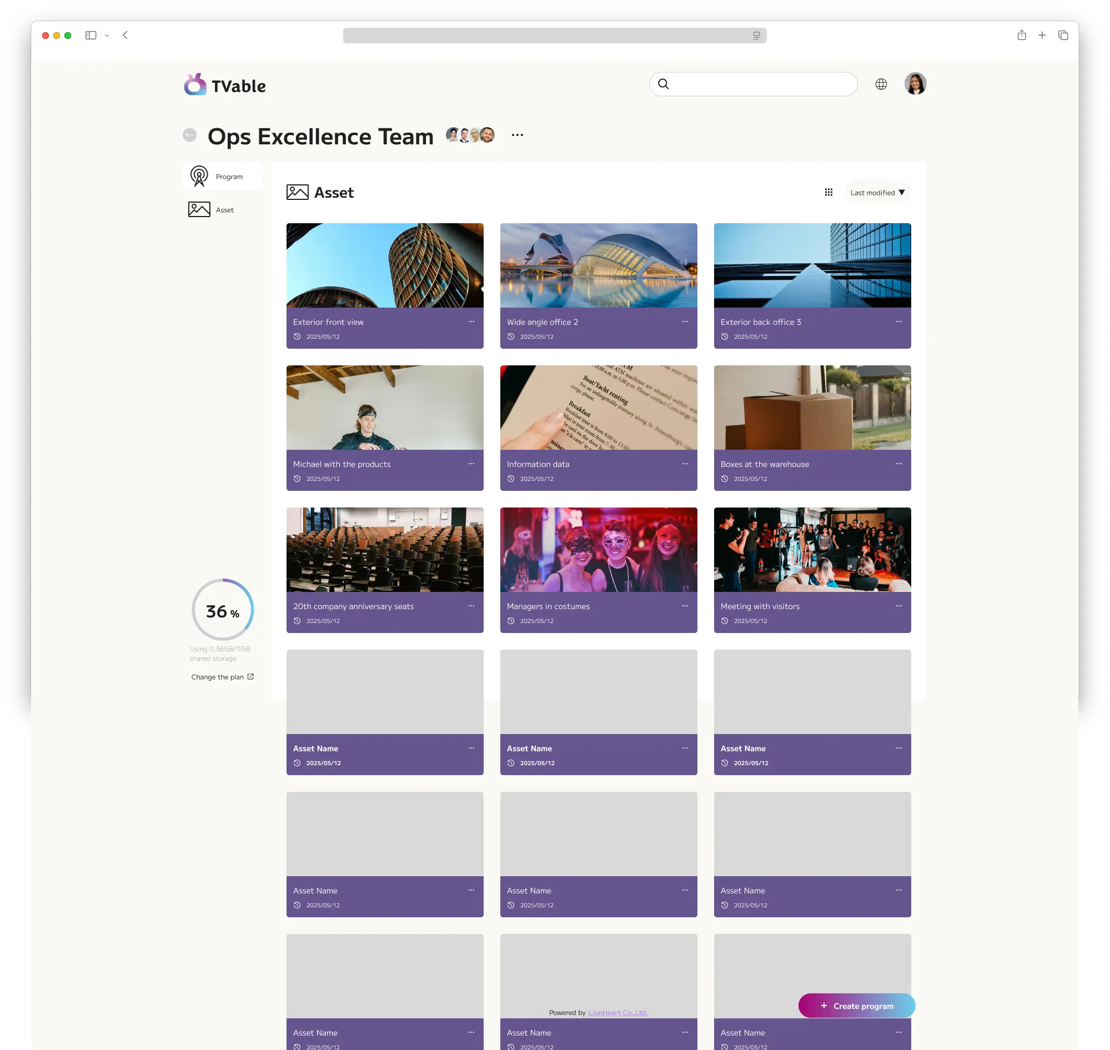Click the search magnifier icon
Screen dimensions: 1110x1050
(x=663, y=84)
